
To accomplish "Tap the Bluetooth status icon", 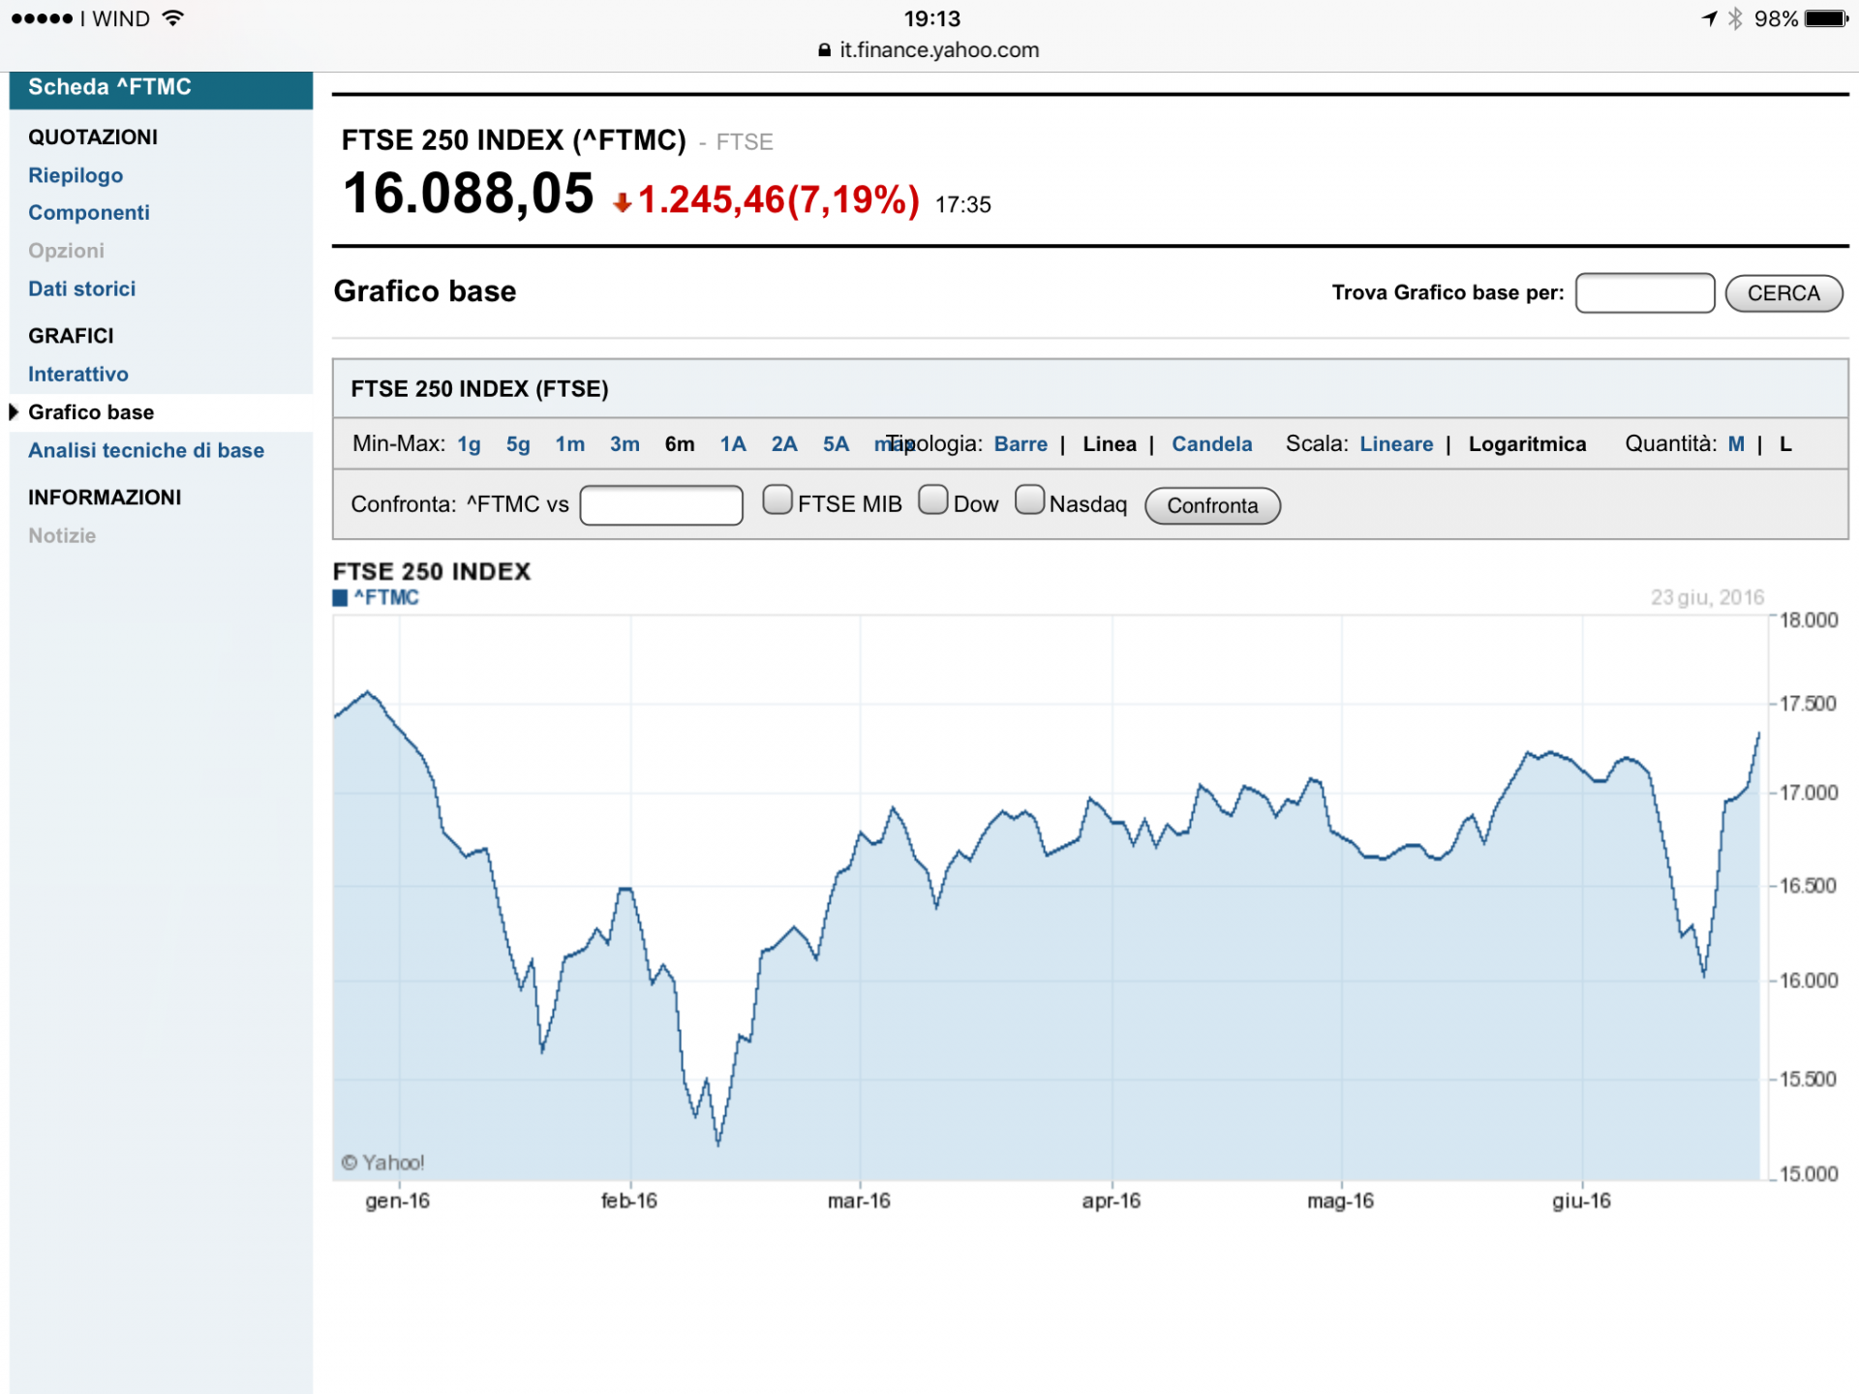I will click(1735, 19).
